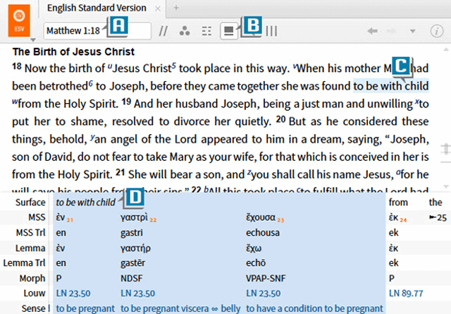Click heading The Birth of Jesus Christ

pos(73,52)
